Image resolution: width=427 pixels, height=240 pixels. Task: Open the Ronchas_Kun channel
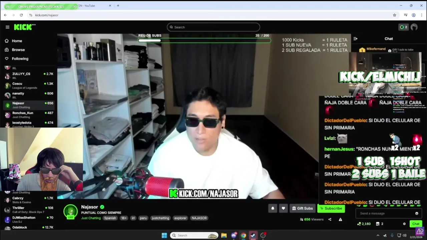pos(29,115)
